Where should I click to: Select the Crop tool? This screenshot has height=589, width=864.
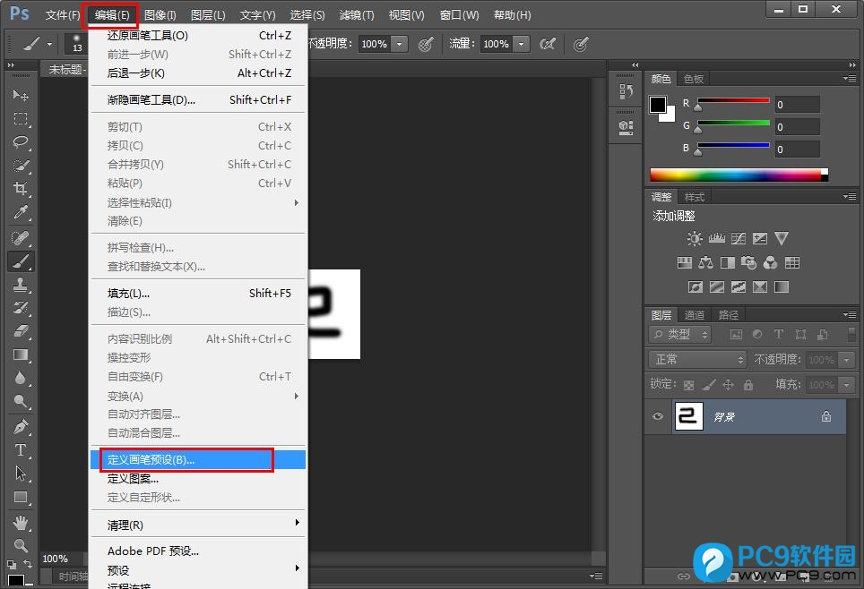[21, 189]
